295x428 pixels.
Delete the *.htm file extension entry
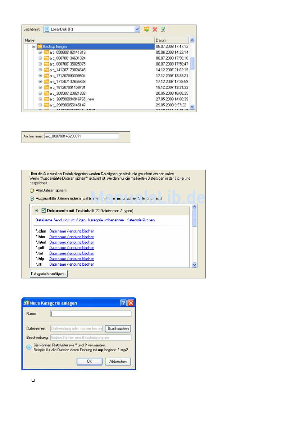[72, 237]
